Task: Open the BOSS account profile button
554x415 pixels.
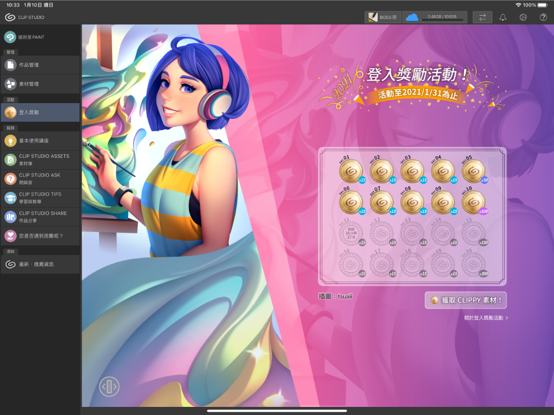Action: coord(382,17)
